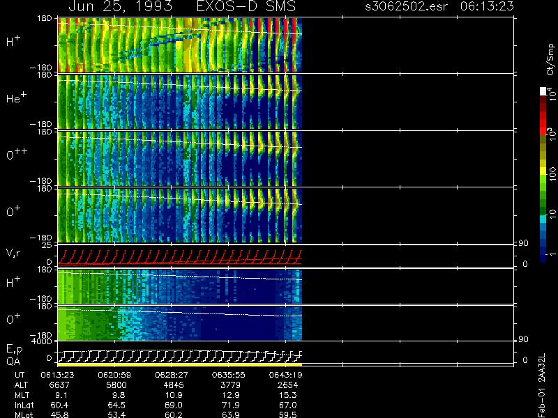558x418 pixels.
Task: Click UT value 0620:59
Action: pos(114,375)
